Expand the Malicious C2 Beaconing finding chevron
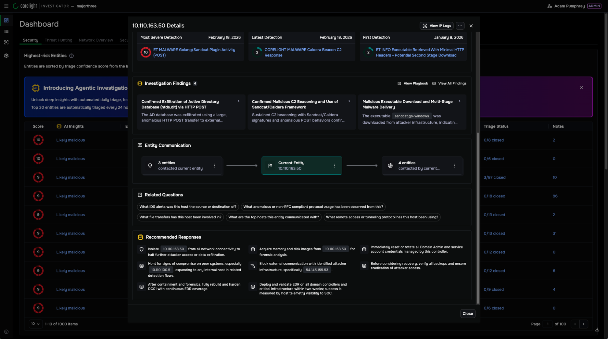608x339 pixels. pyautogui.click(x=349, y=101)
